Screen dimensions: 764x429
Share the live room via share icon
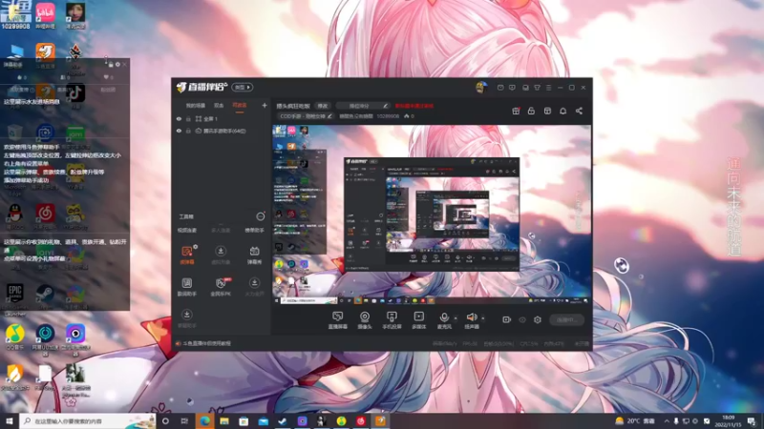click(x=579, y=111)
